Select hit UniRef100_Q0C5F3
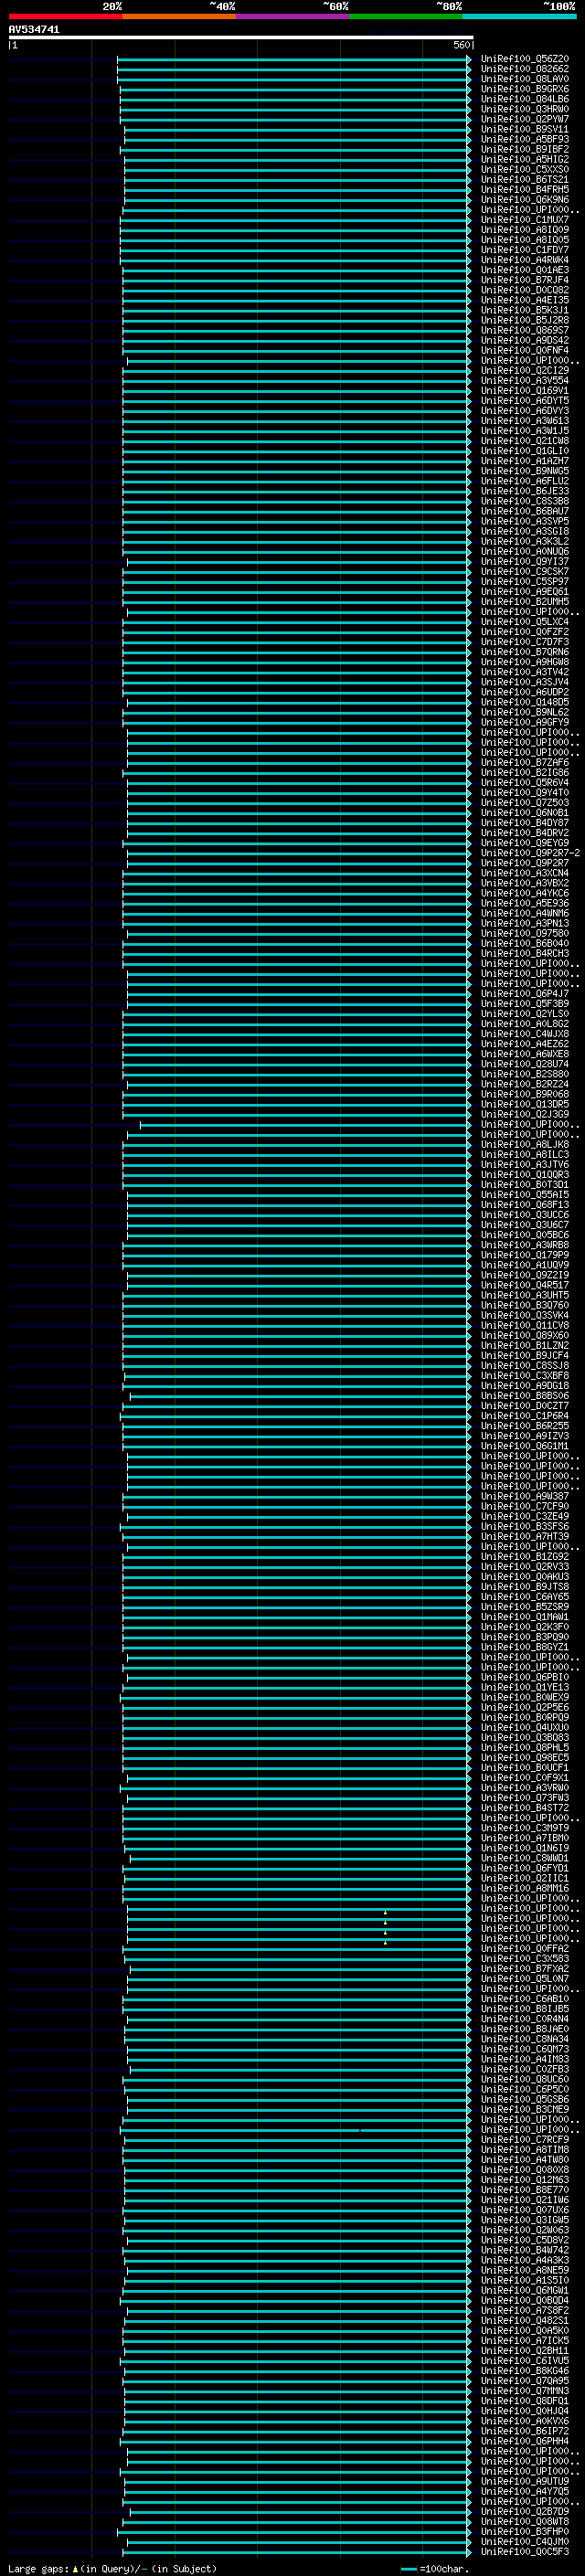Image resolution: width=585 pixels, height=2576 pixels. pos(525,2551)
